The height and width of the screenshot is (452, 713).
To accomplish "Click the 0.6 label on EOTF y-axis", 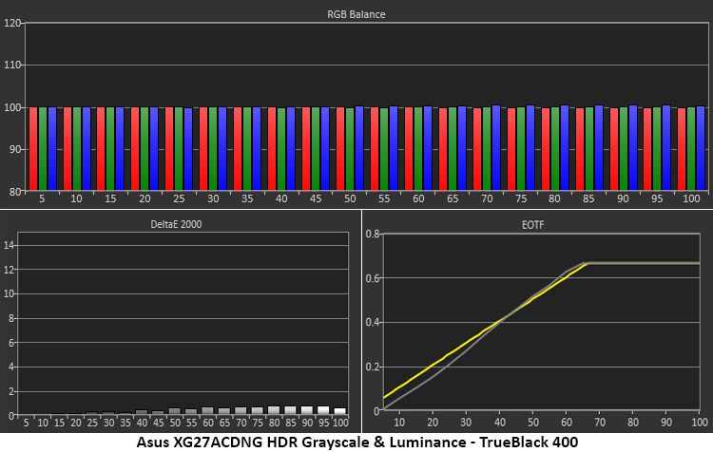I will [373, 278].
